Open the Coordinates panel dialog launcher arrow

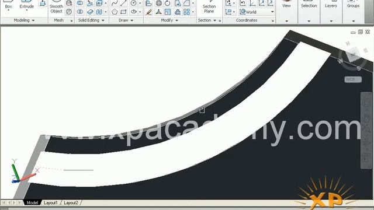[x=272, y=21]
